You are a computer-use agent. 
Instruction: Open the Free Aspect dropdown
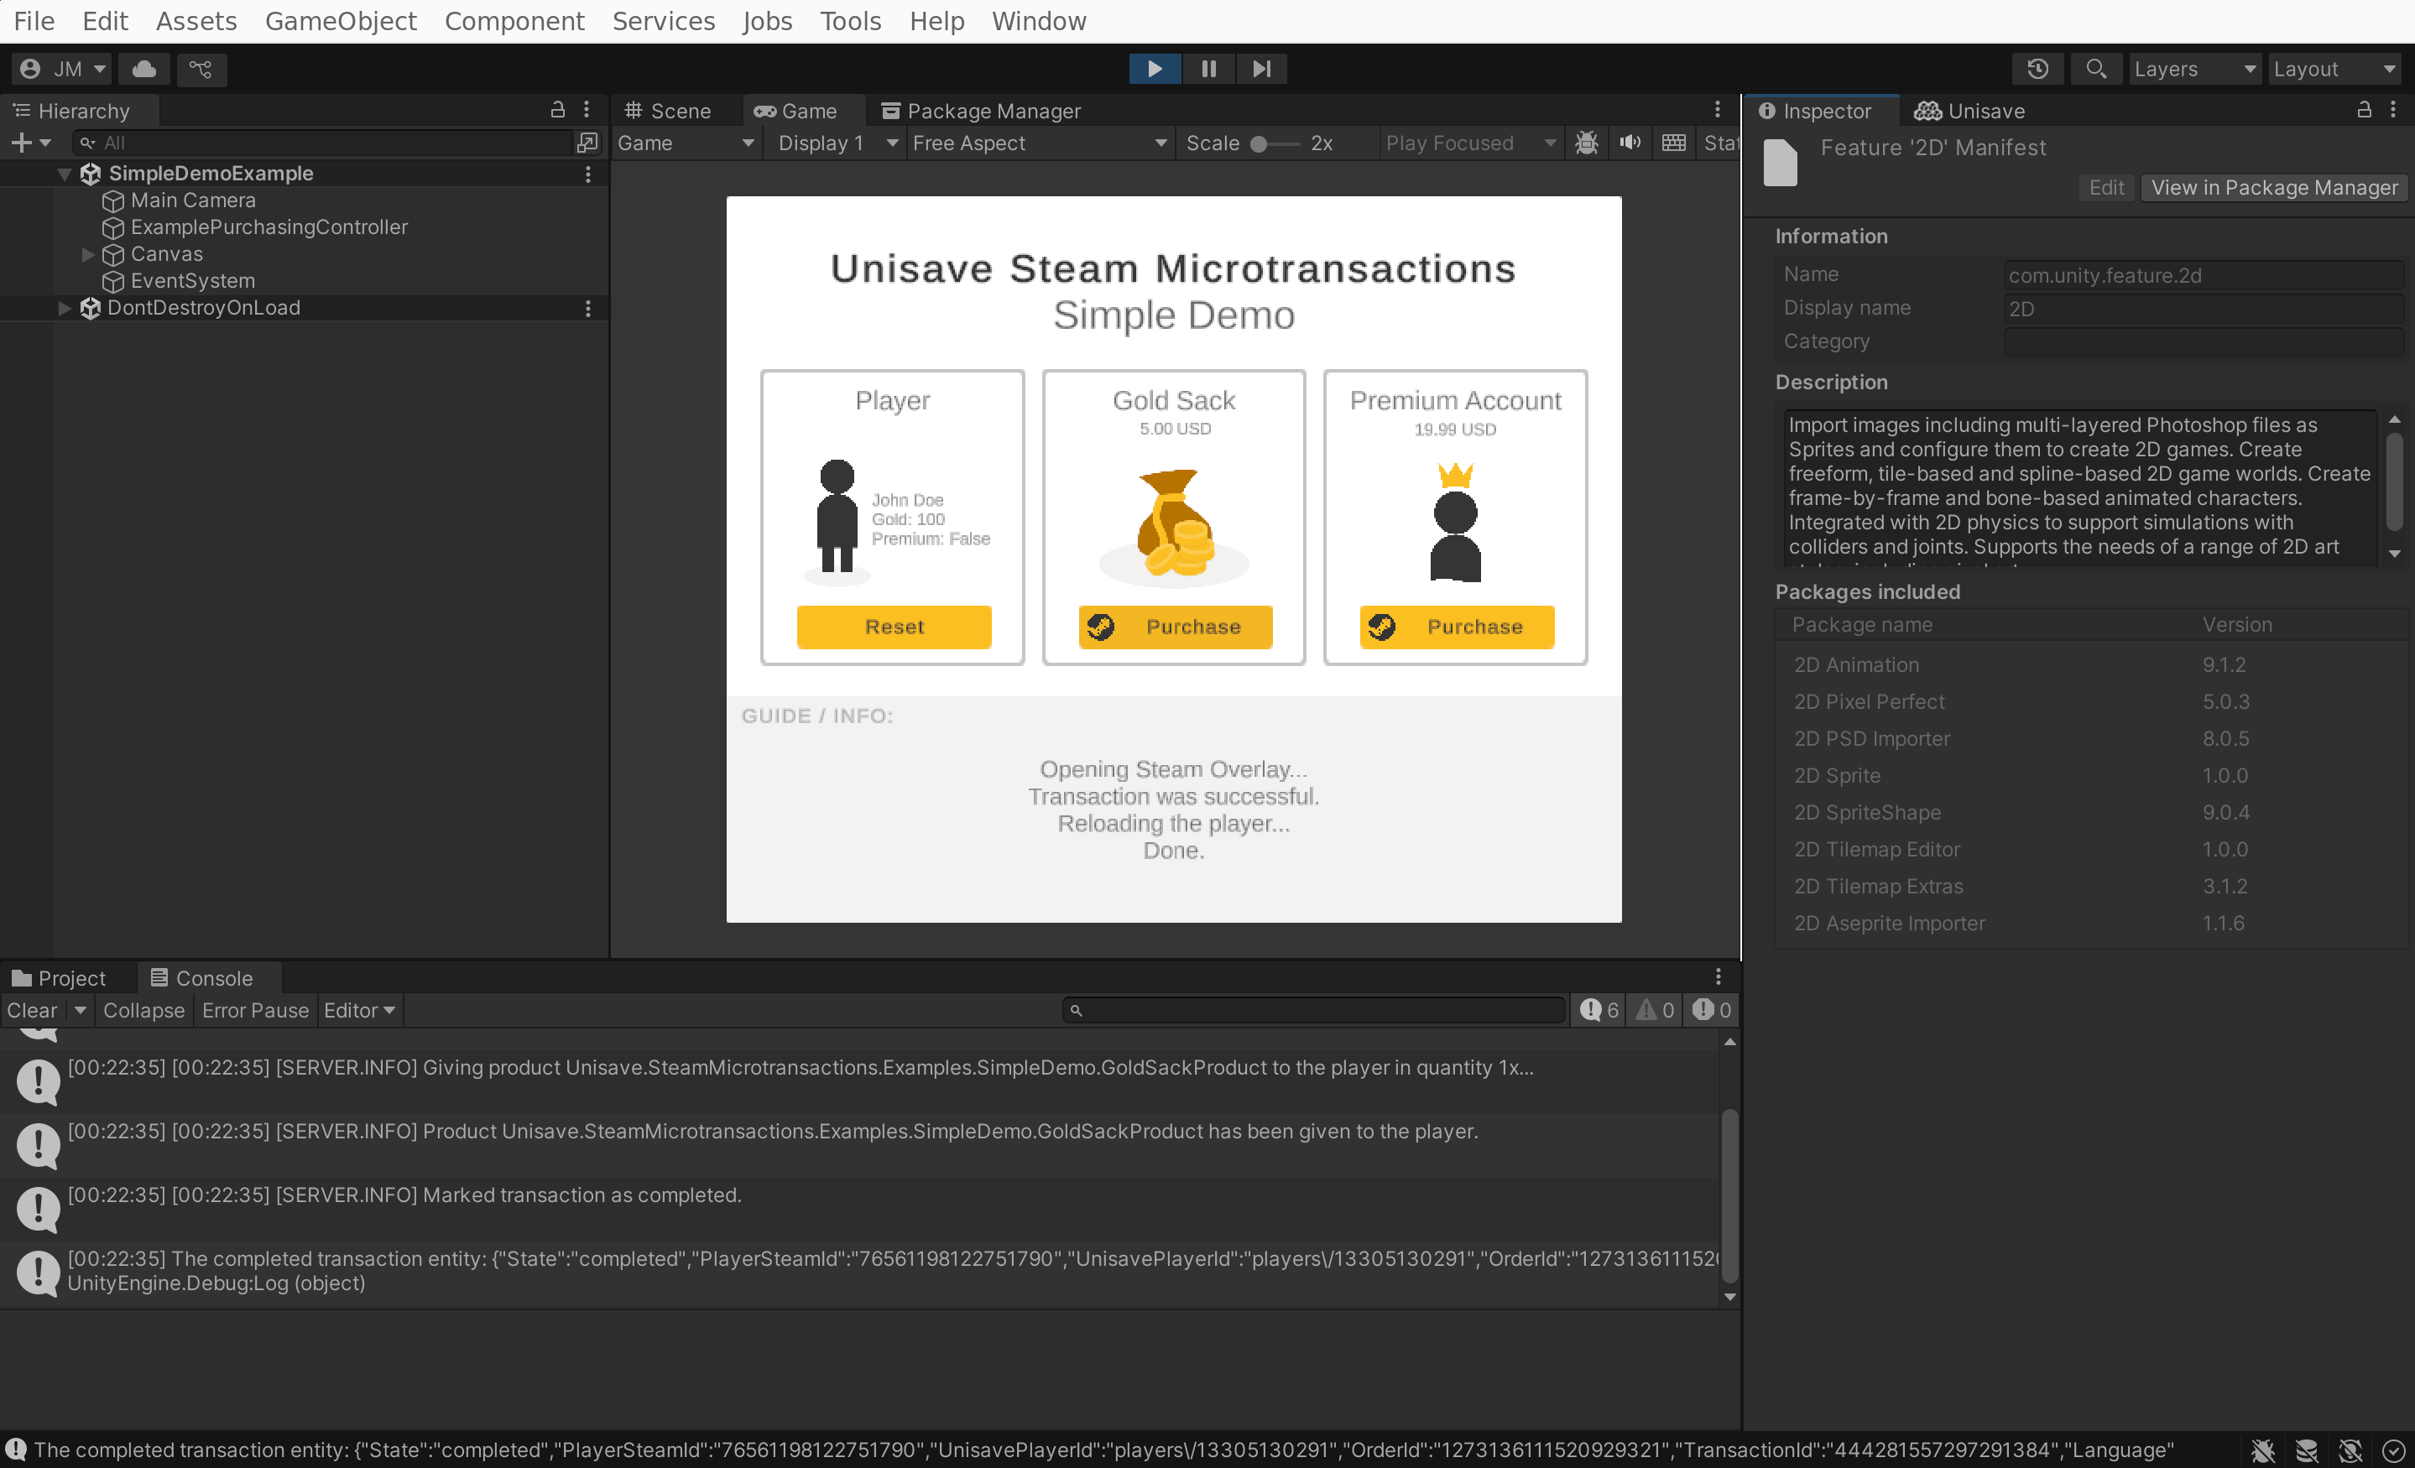tap(1039, 143)
